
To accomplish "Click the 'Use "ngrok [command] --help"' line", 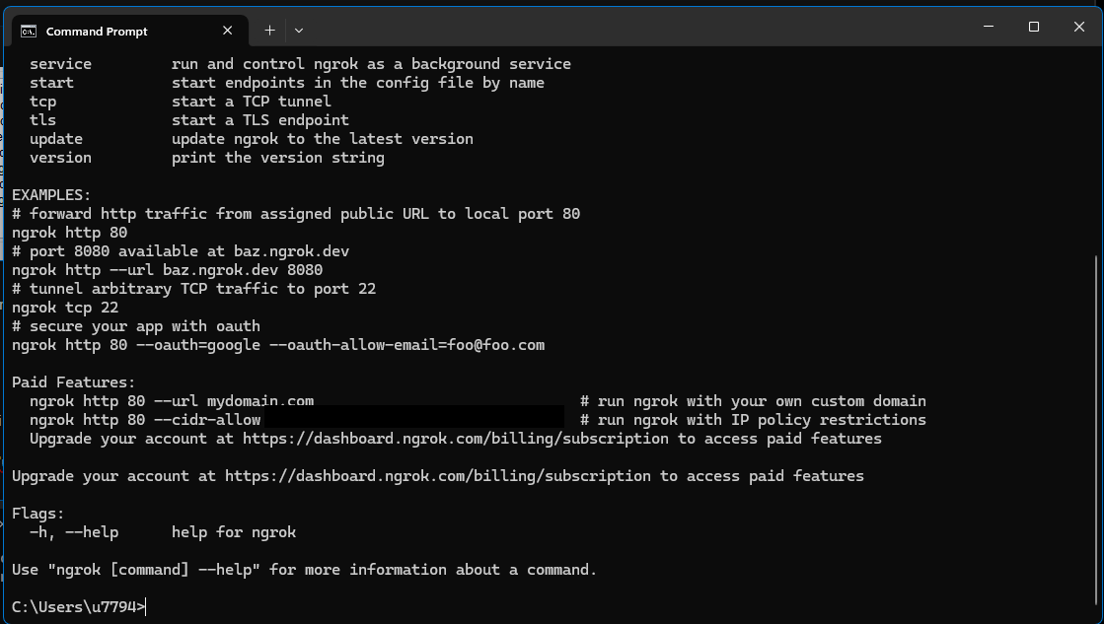I will pos(304,570).
